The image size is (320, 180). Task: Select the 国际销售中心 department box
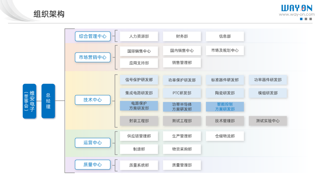(x=139, y=51)
